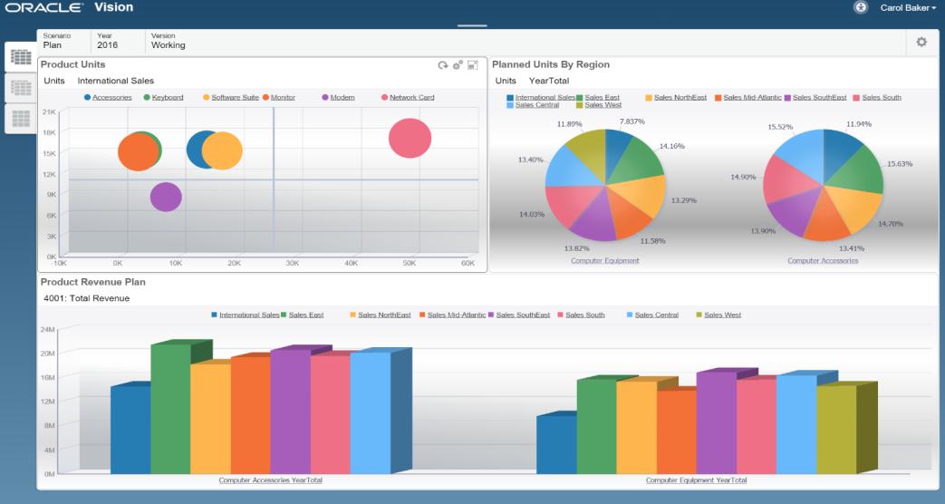Click the Modem legend entry
This screenshot has height=504, width=945.
click(342, 97)
